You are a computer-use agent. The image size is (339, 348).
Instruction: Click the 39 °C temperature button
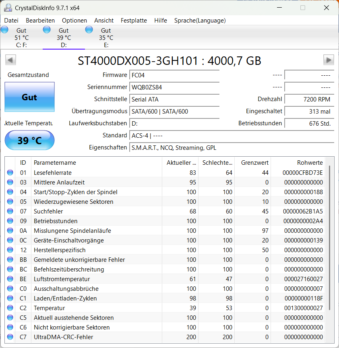[29, 140]
